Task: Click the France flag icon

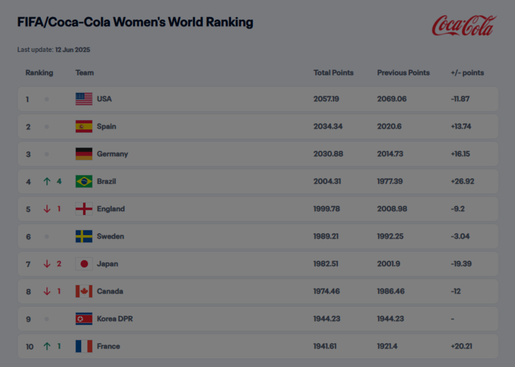Action: [x=84, y=346]
